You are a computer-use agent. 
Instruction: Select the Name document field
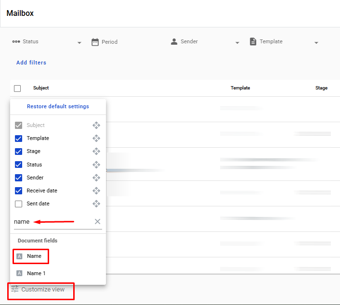pyautogui.click(x=34, y=256)
